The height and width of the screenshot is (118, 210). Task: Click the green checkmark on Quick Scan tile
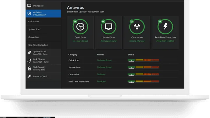75,21
